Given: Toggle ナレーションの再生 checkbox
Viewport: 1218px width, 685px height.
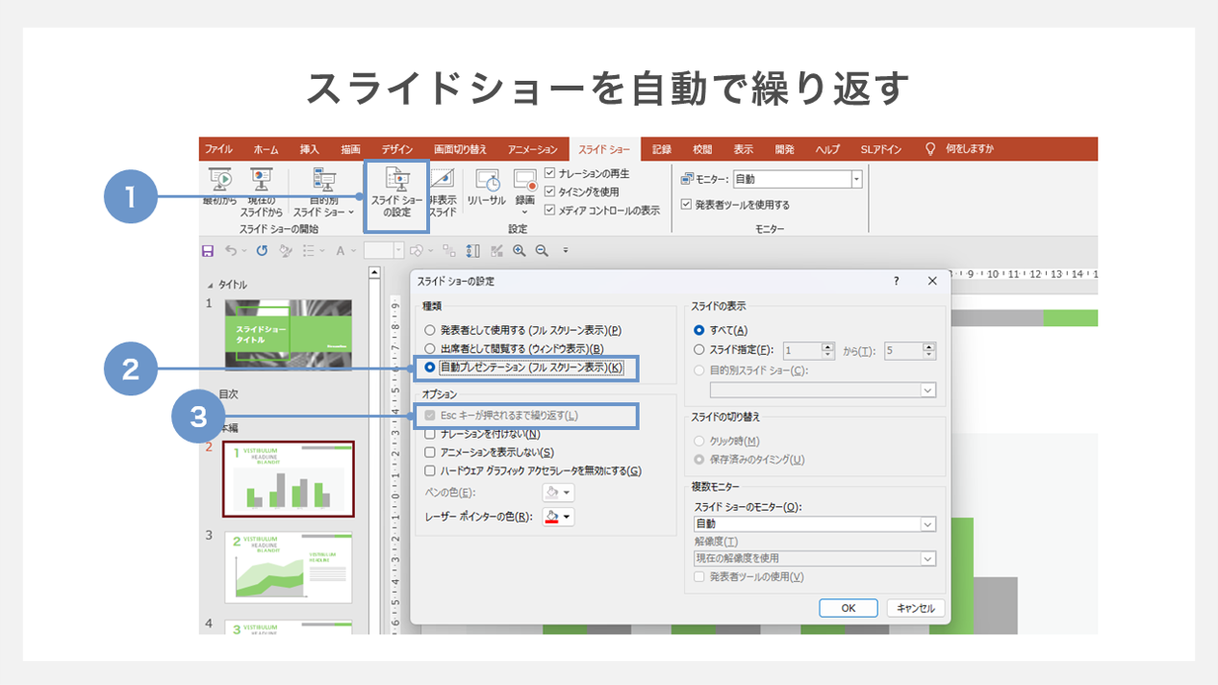Looking at the screenshot, I should click(x=549, y=173).
